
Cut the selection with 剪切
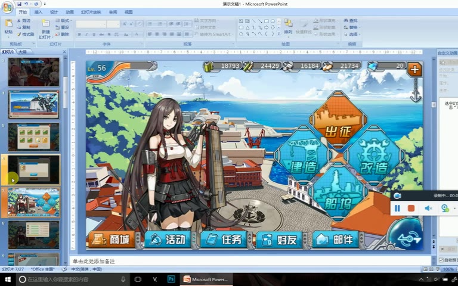[x=23, y=21]
